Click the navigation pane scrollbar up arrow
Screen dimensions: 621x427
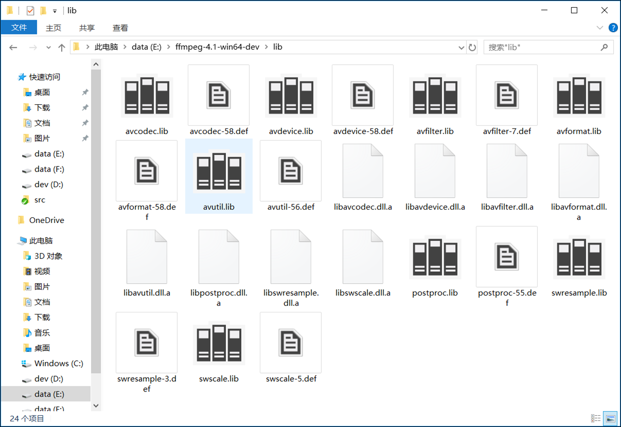(x=96, y=64)
